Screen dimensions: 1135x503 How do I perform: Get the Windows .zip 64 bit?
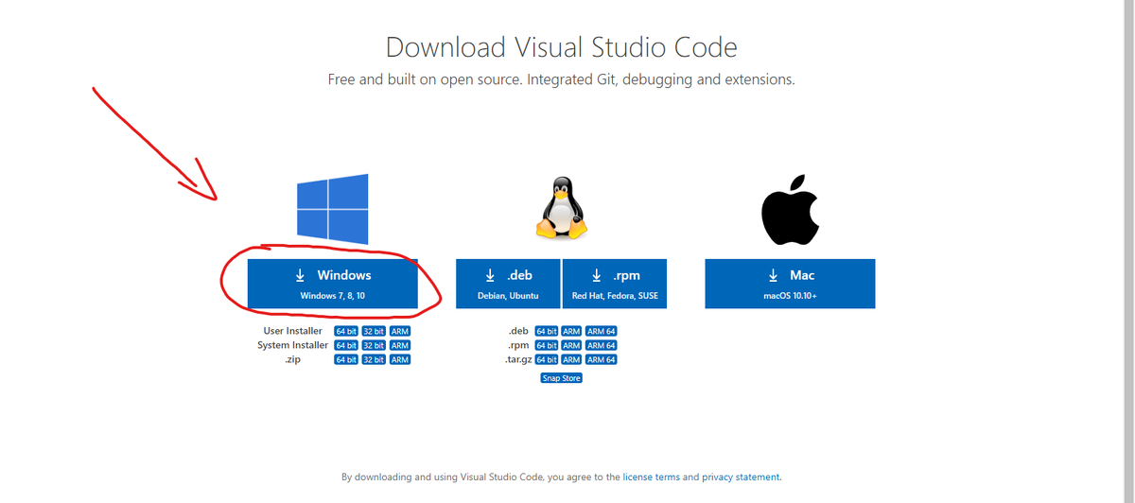tap(346, 359)
